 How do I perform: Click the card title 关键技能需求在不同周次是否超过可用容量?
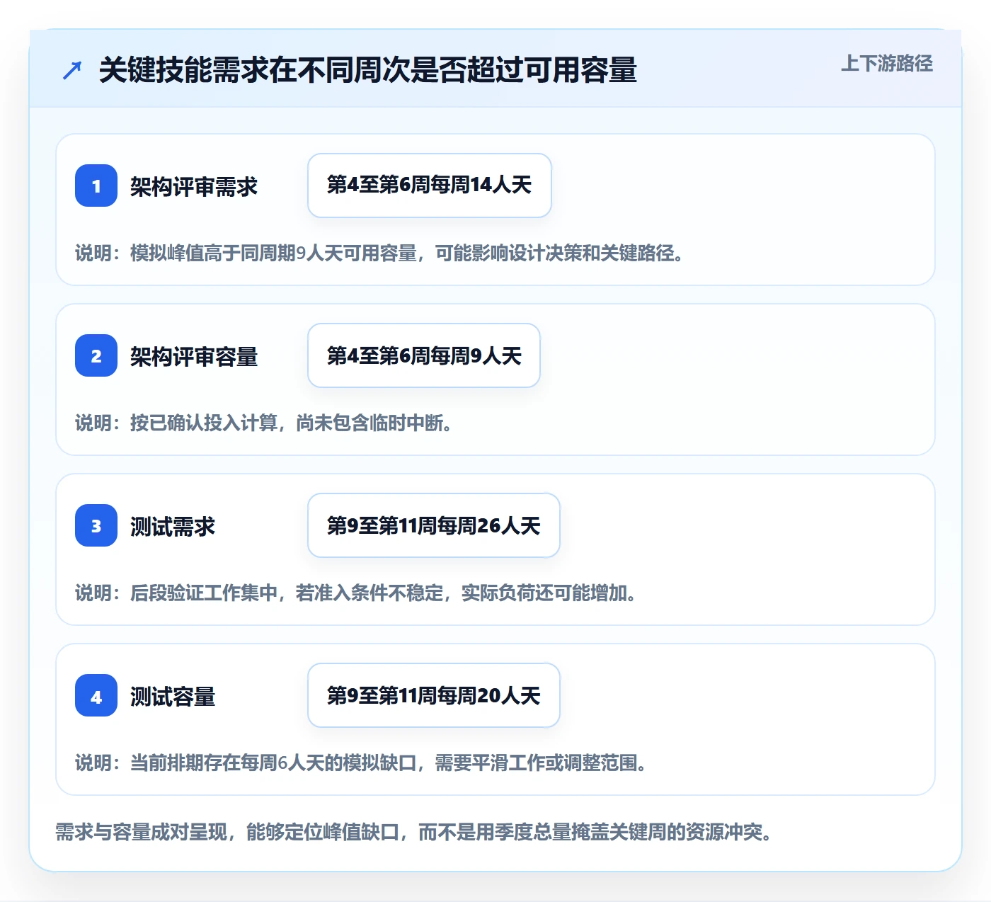(368, 70)
